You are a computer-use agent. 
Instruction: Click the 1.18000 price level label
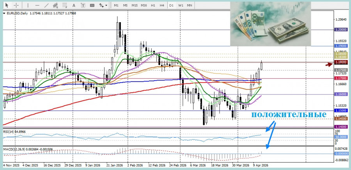point(340,62)
